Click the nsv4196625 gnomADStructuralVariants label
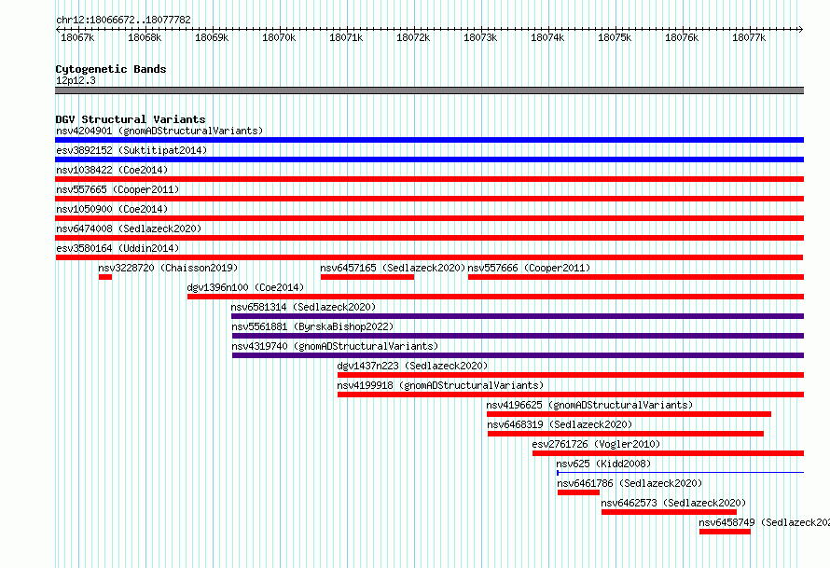Image resolution: width=830 pixels, height=568 pixels. click(x=589, y=405)
